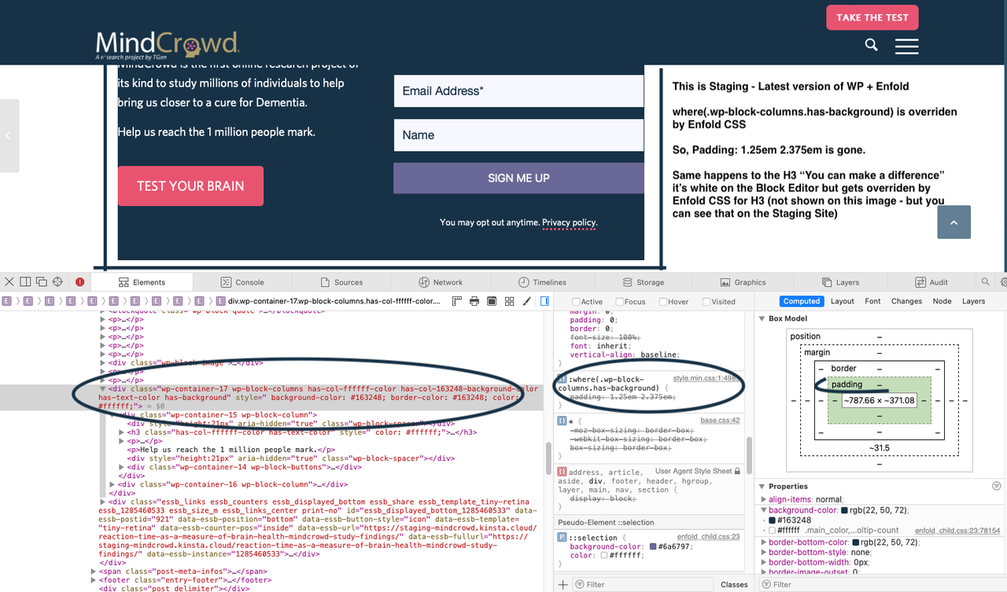Click the red error indicator icon
This screenshot has width=1007, height=592.
click(80, 281)
